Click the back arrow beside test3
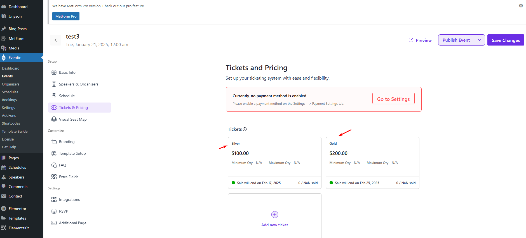 (x=56, y=40)
